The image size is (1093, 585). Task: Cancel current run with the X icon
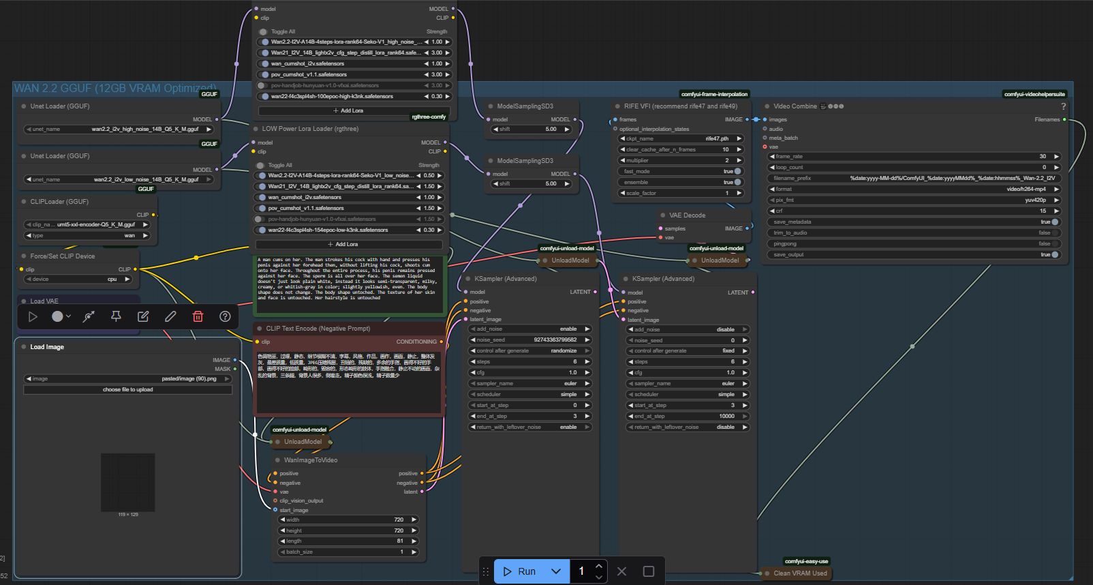621,571
